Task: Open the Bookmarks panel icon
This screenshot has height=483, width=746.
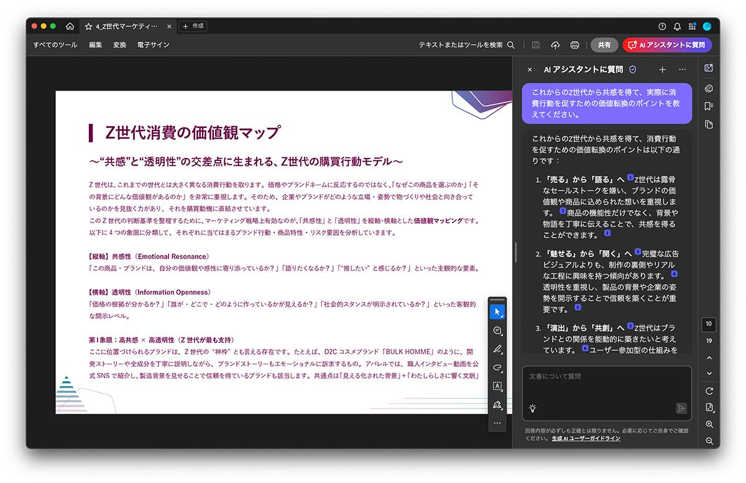Action: pos(709,107)
